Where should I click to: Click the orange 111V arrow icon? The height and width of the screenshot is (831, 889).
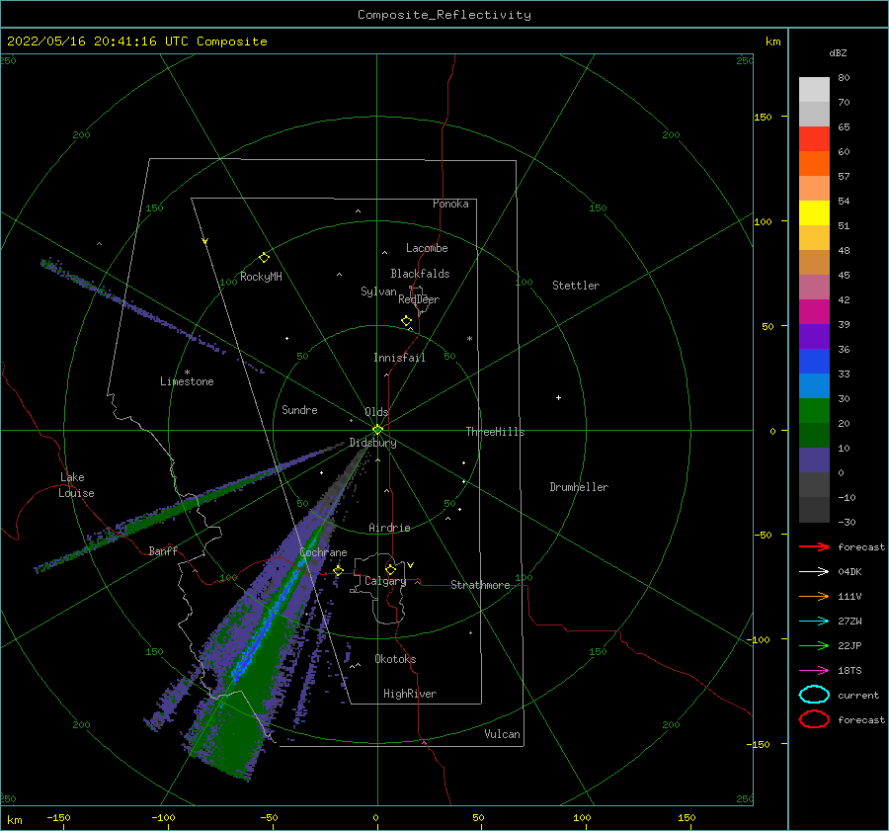coord(814,596)
